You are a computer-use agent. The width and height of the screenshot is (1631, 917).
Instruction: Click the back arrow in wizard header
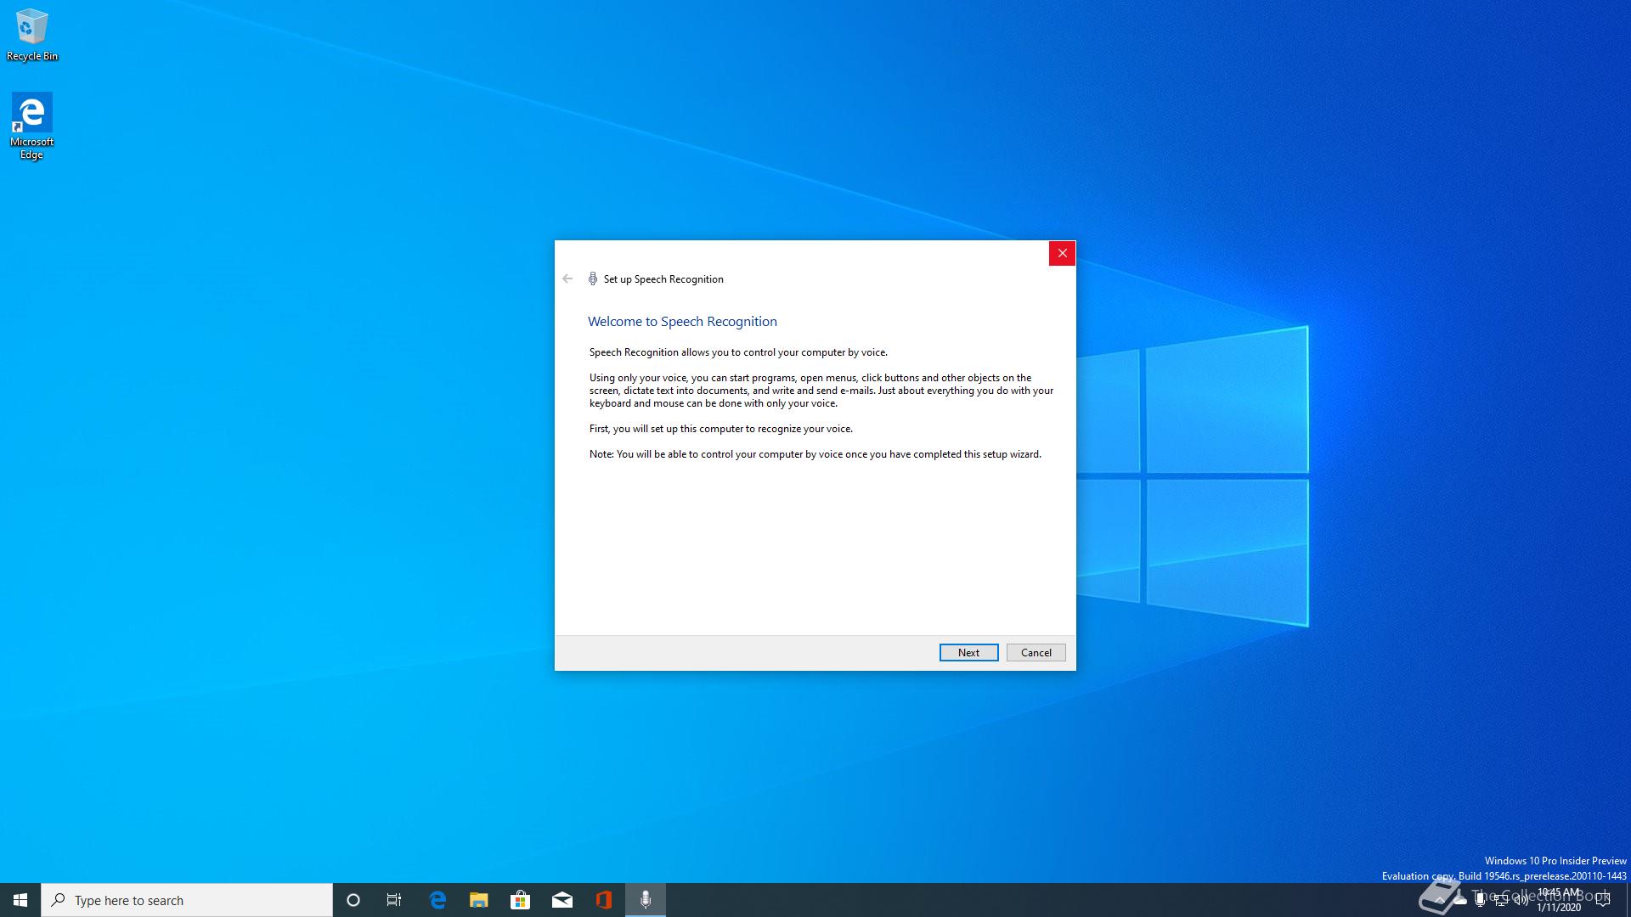[x=567, y=278]
